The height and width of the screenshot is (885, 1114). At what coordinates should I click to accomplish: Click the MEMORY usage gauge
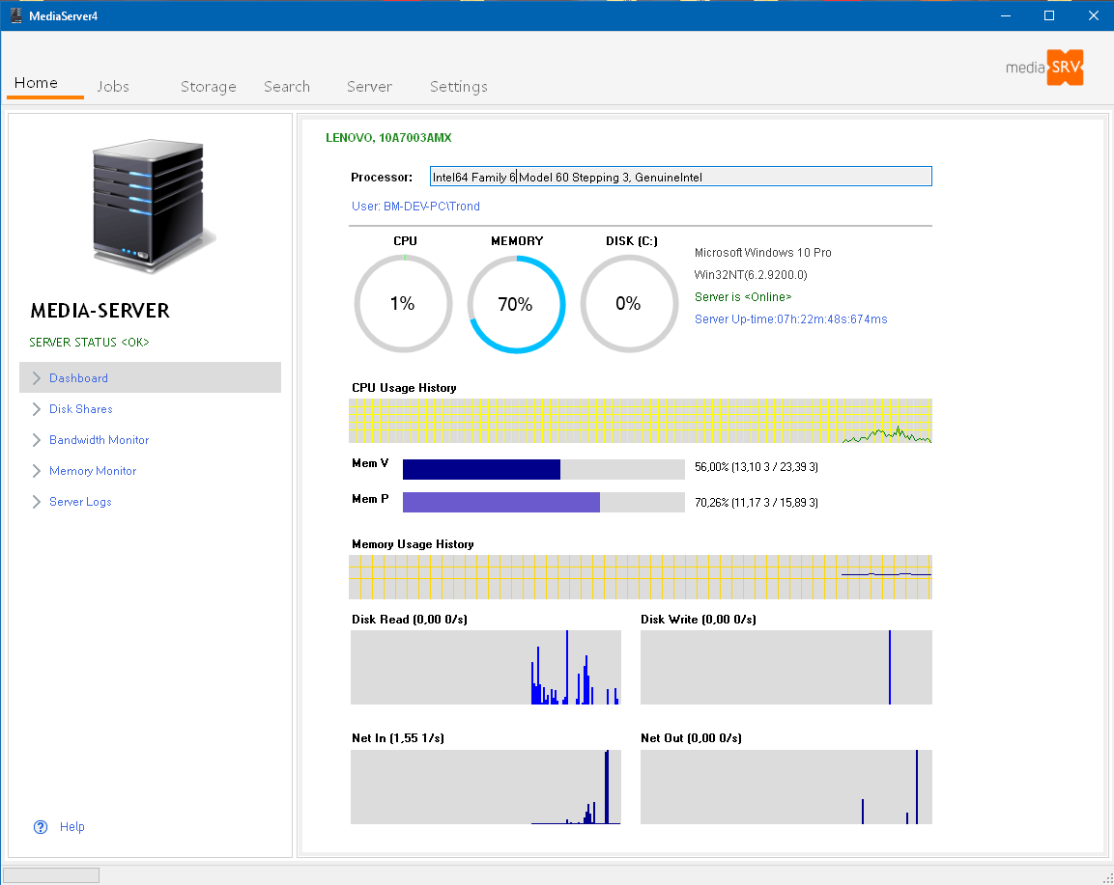515,304
